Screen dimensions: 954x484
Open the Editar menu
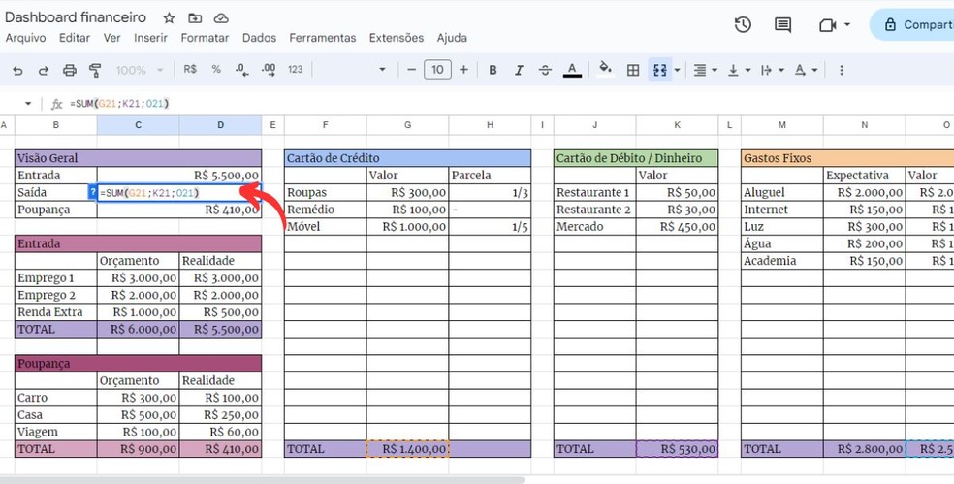[x=75, y=38]
